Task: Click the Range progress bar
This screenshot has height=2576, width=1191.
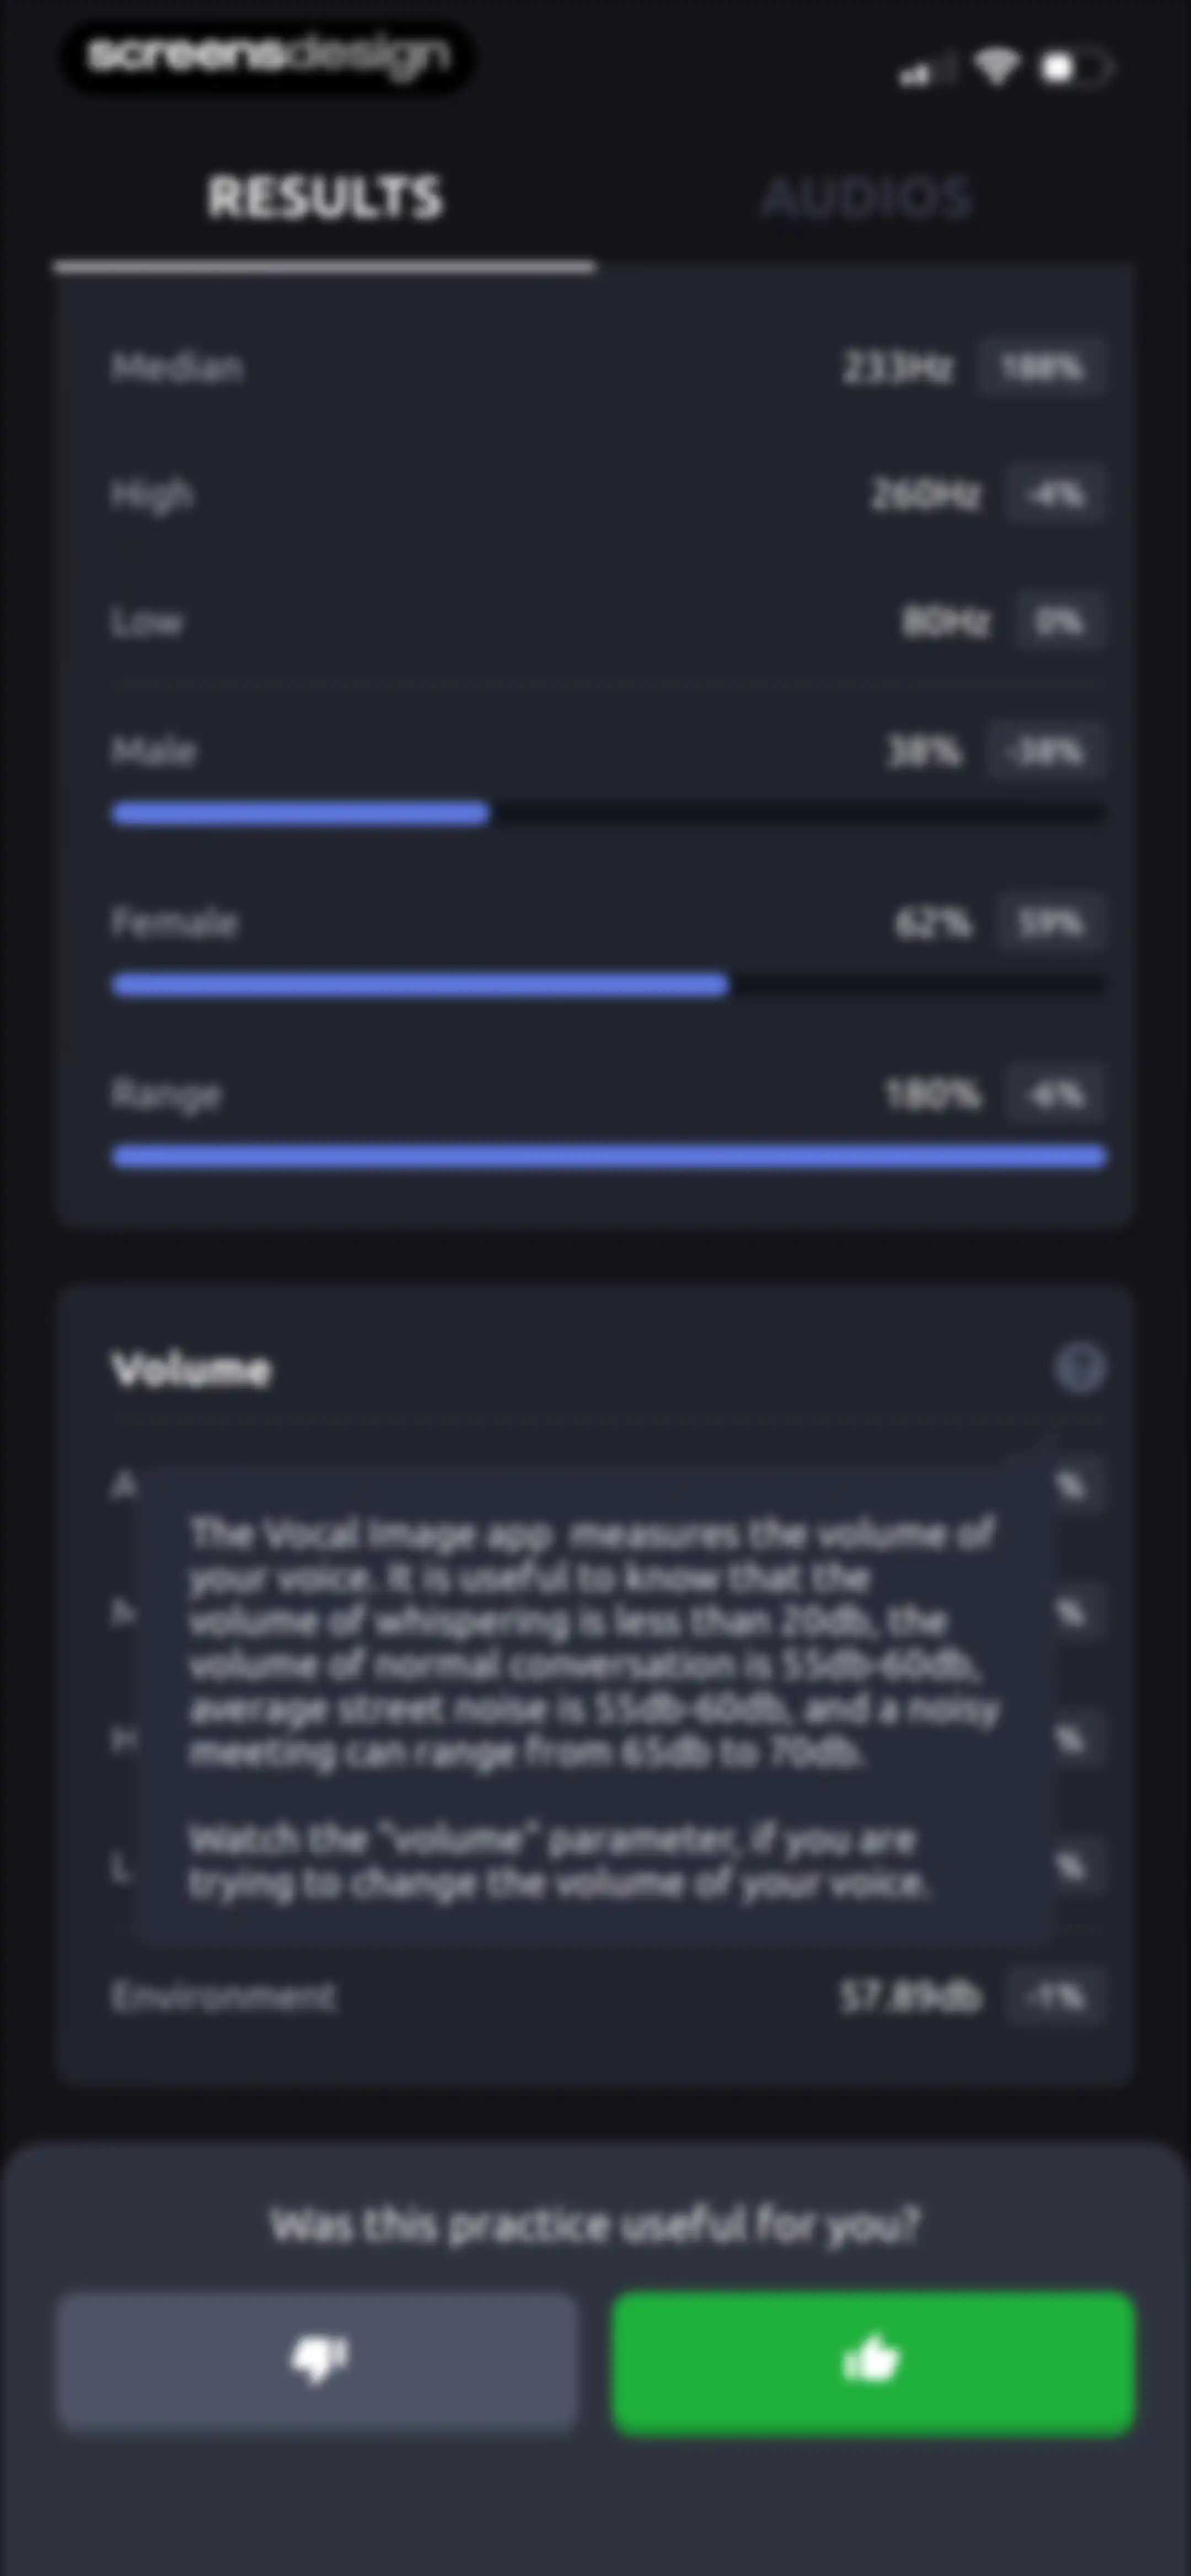Action: pyautogui.click(x=609, y=1157)
